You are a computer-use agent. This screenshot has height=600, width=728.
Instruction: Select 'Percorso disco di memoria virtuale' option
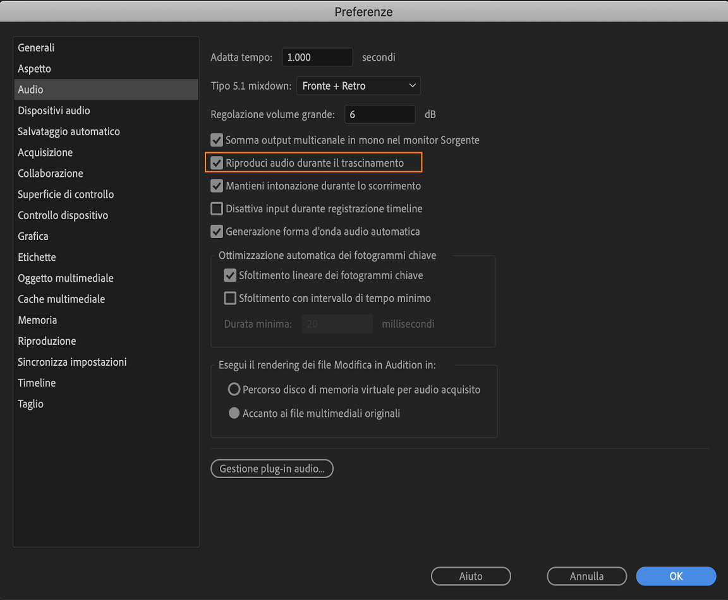pyautogui.click(x=234, y=389)
